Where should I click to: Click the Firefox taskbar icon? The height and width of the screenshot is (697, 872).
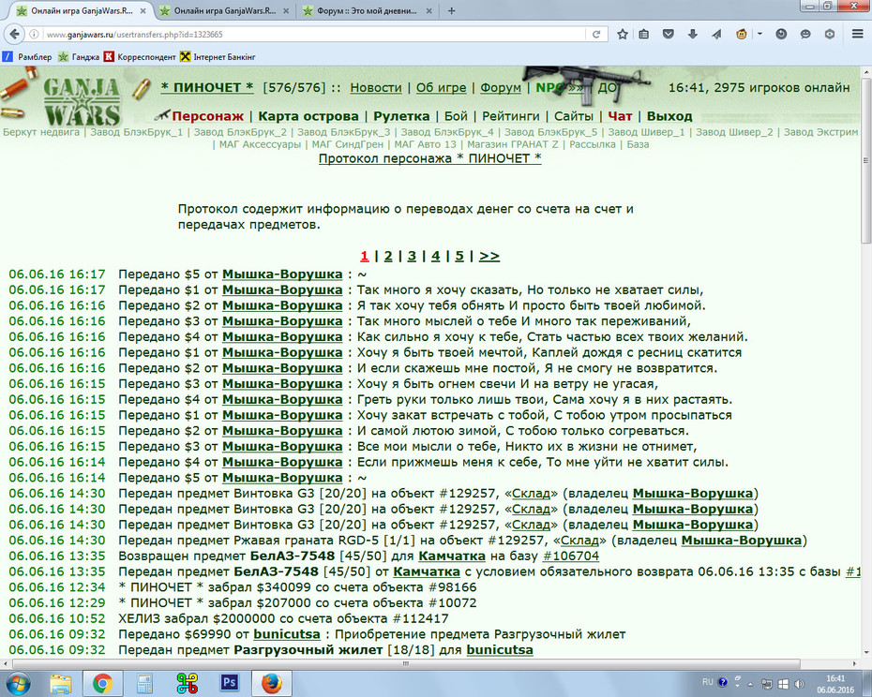pos(271,683)
